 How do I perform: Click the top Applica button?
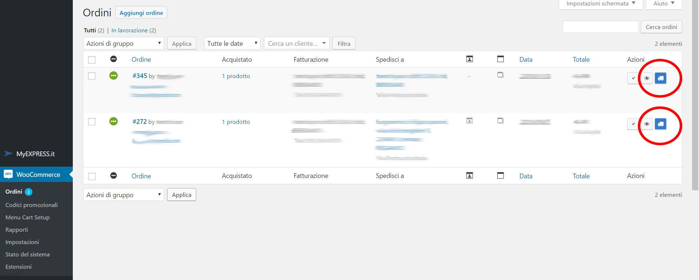pos(182,44)
